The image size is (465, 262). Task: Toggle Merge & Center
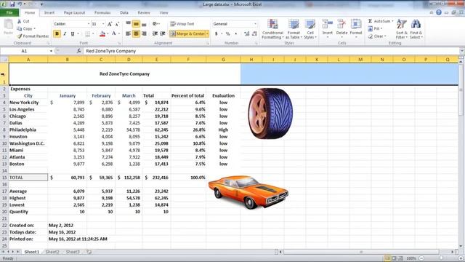tap(187, 34)
